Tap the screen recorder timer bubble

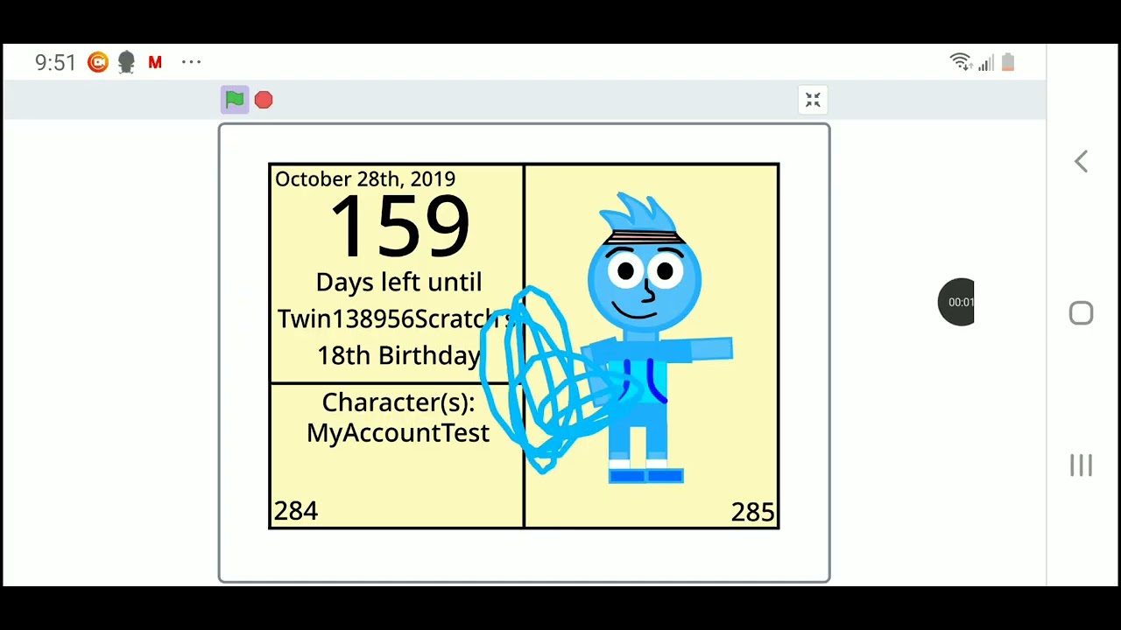click(x=956, y=302)
